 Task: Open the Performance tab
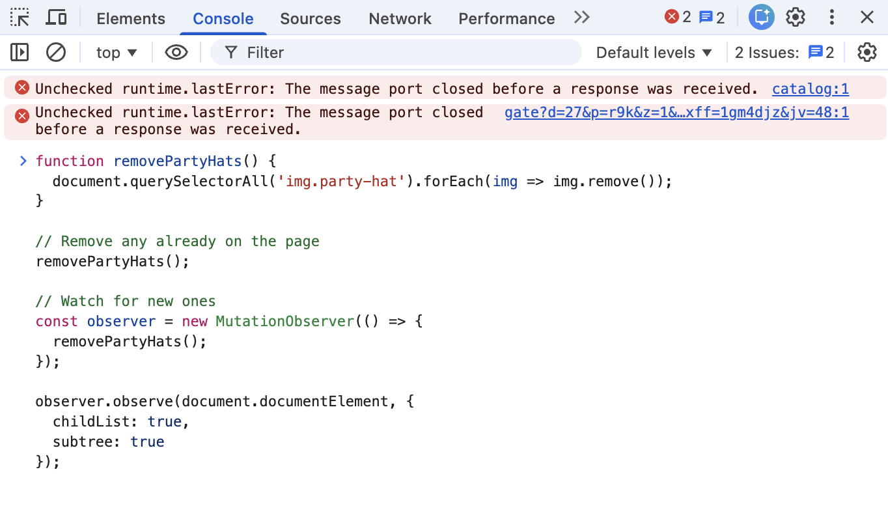click(x=506, y=18)
